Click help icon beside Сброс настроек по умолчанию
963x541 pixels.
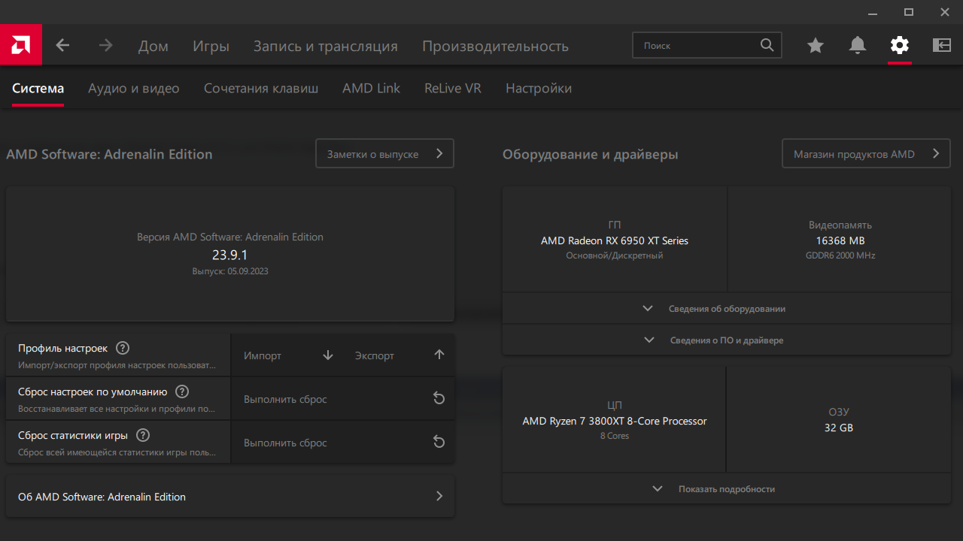pos(182,391)
